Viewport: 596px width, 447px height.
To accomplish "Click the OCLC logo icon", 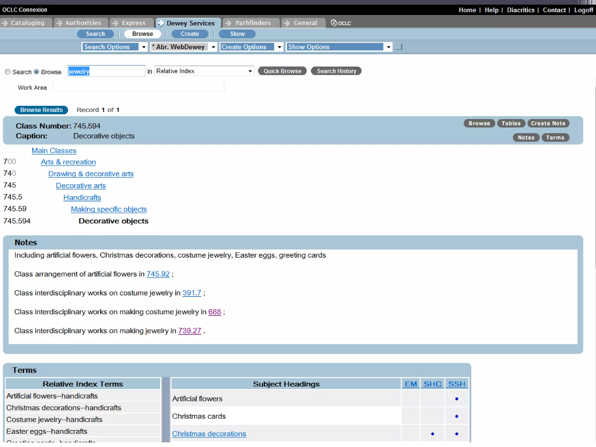I will tap(341, 23).
